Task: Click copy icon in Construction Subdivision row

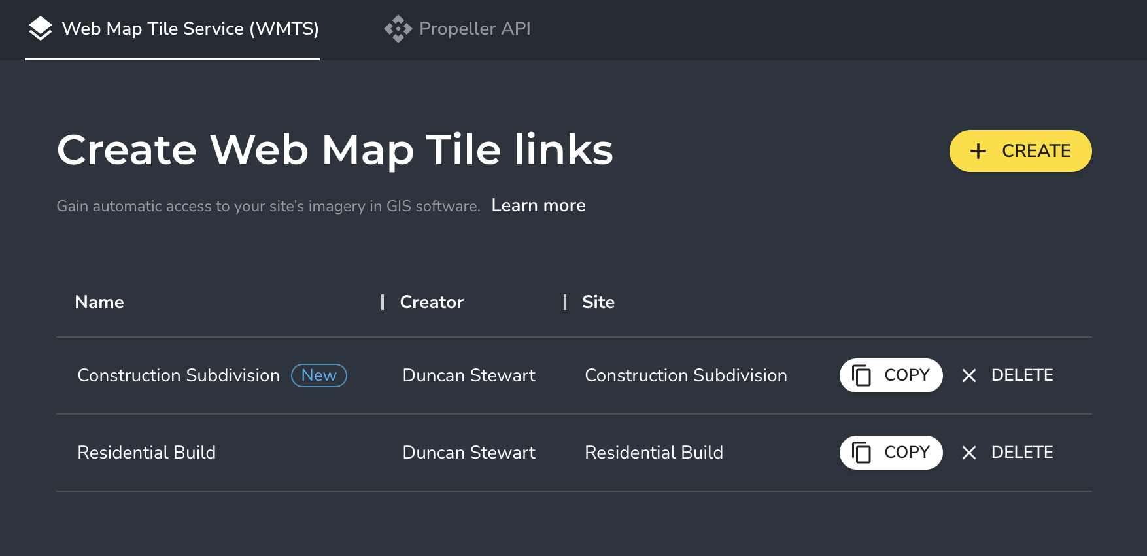Action: tap(861, 375)
